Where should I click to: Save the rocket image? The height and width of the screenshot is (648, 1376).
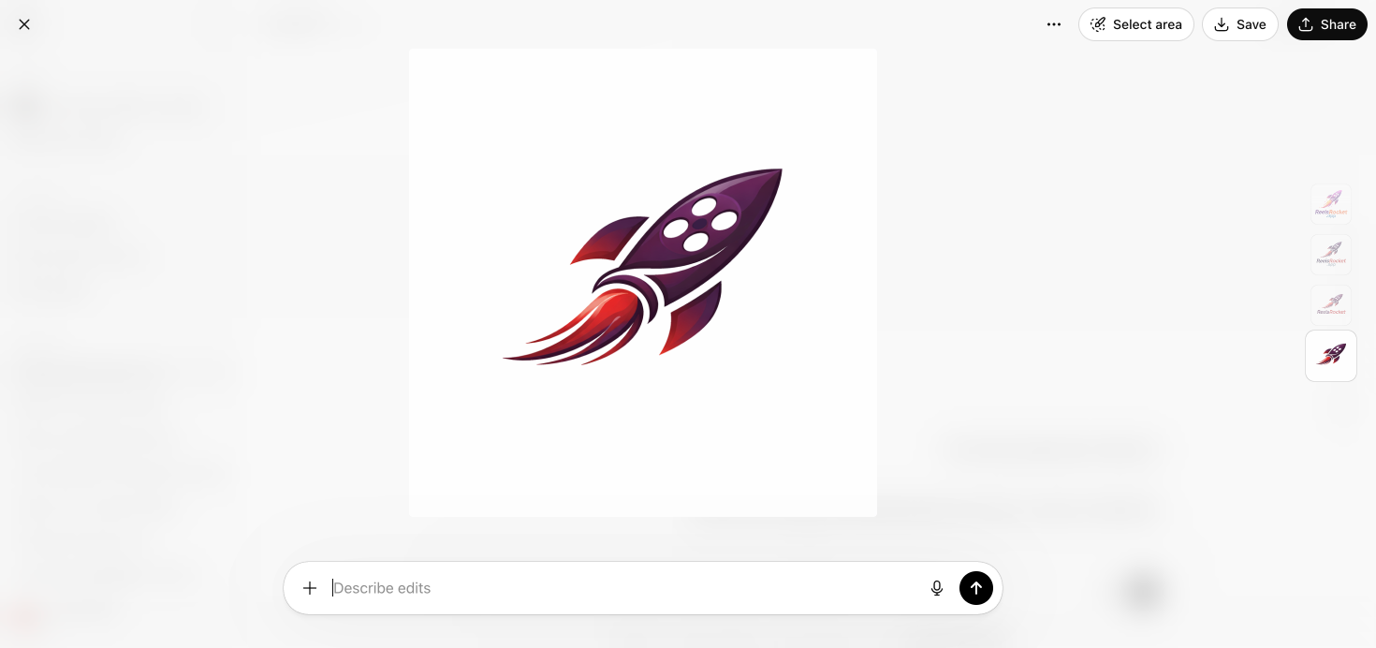(1239, 24)
